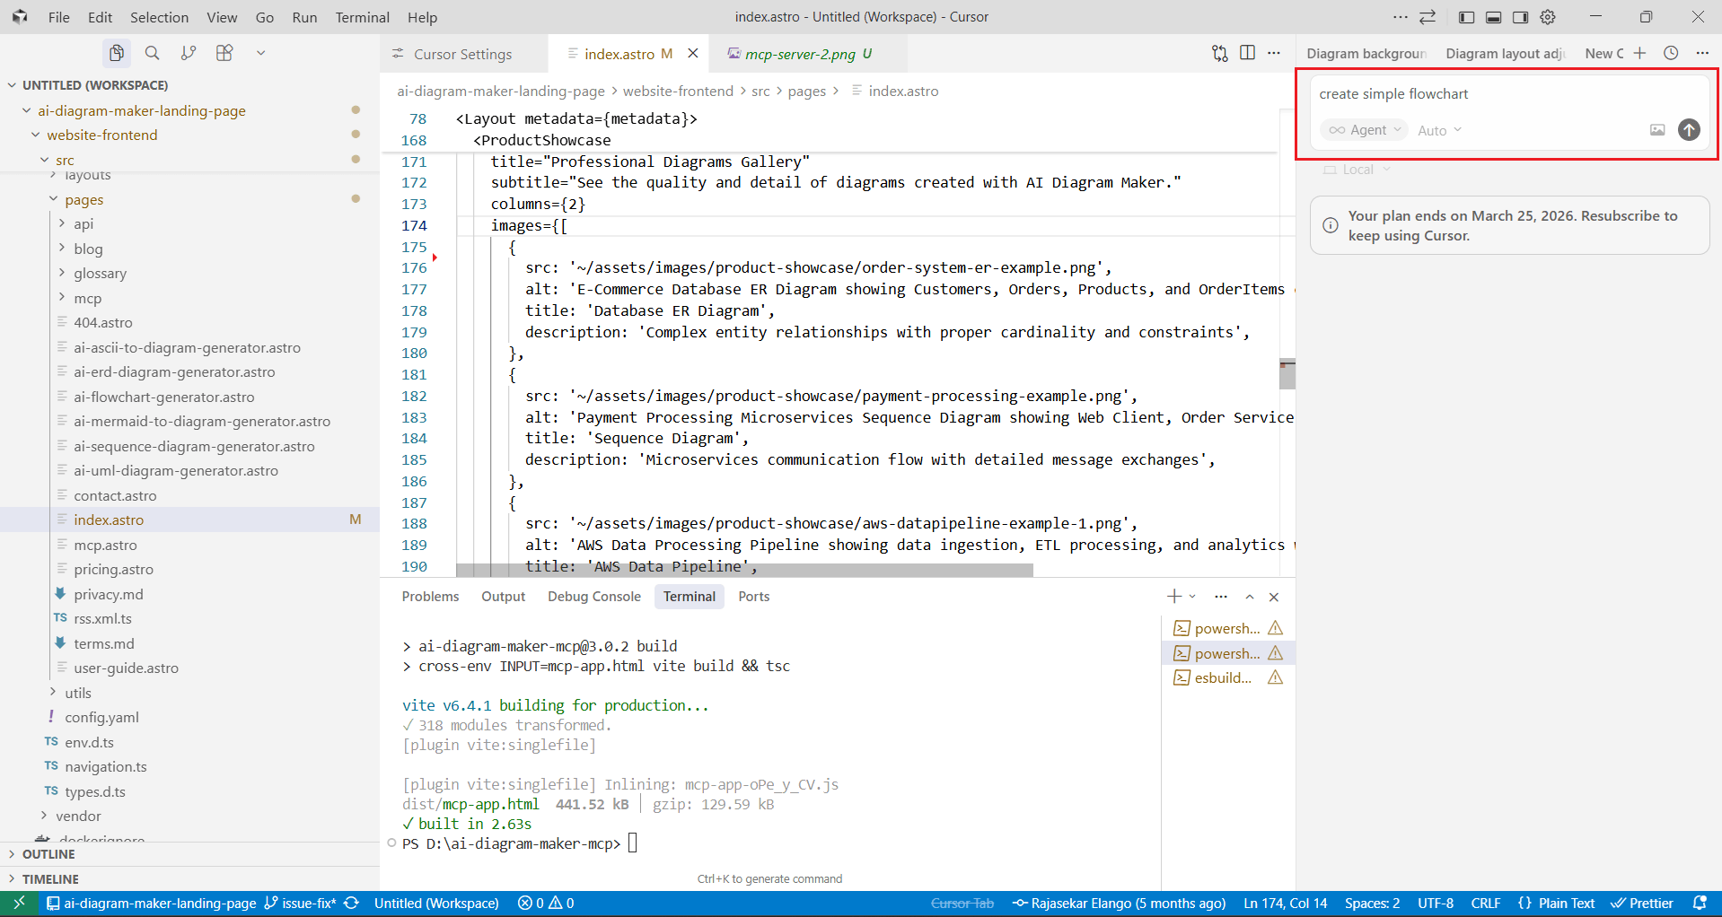Open chat history clock icon

pyautogui.click(x=1671, y=53)
